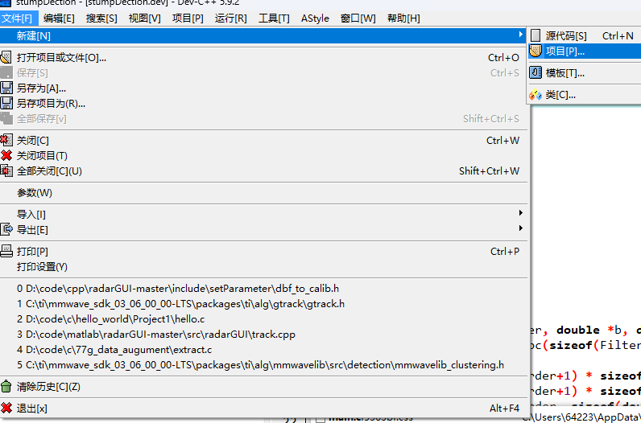Open the 帮助[H] menu
Image resolution: width=641 pixels, height=423 pixels.
coord(403,18)
